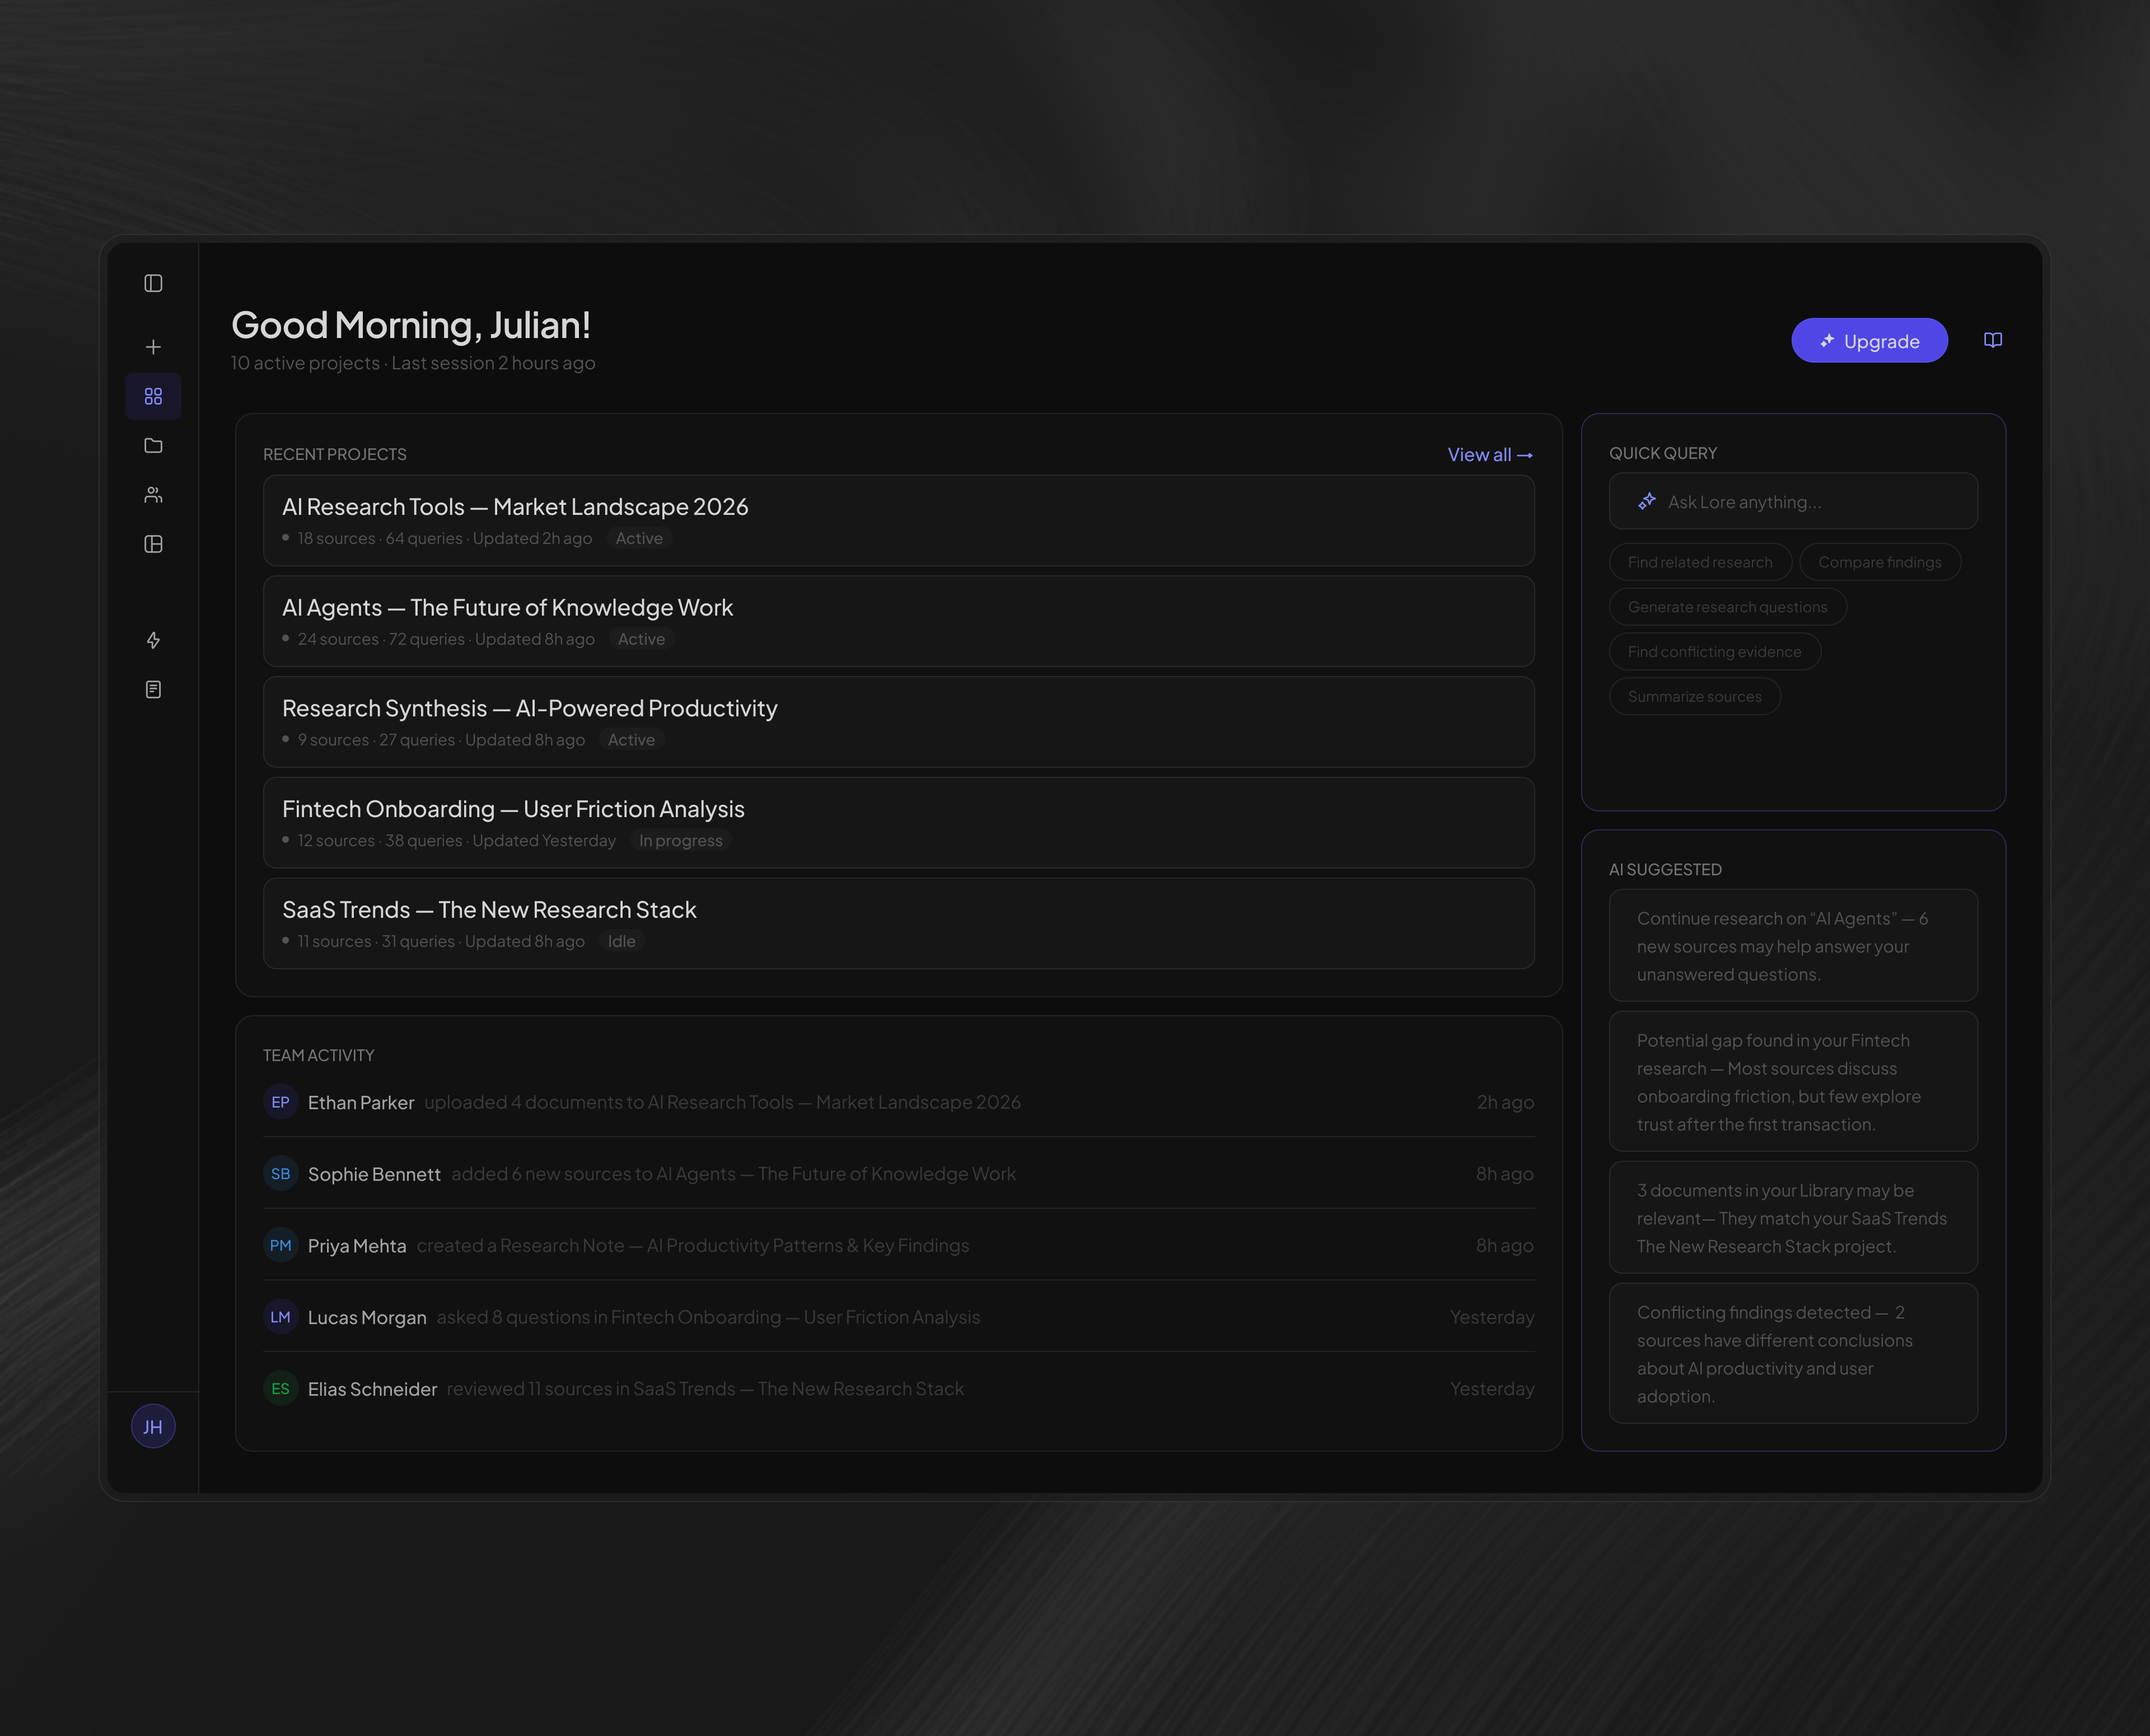
Task: Click the ES avatar for Elias Schneider
Action: [x=280, y=1389]
